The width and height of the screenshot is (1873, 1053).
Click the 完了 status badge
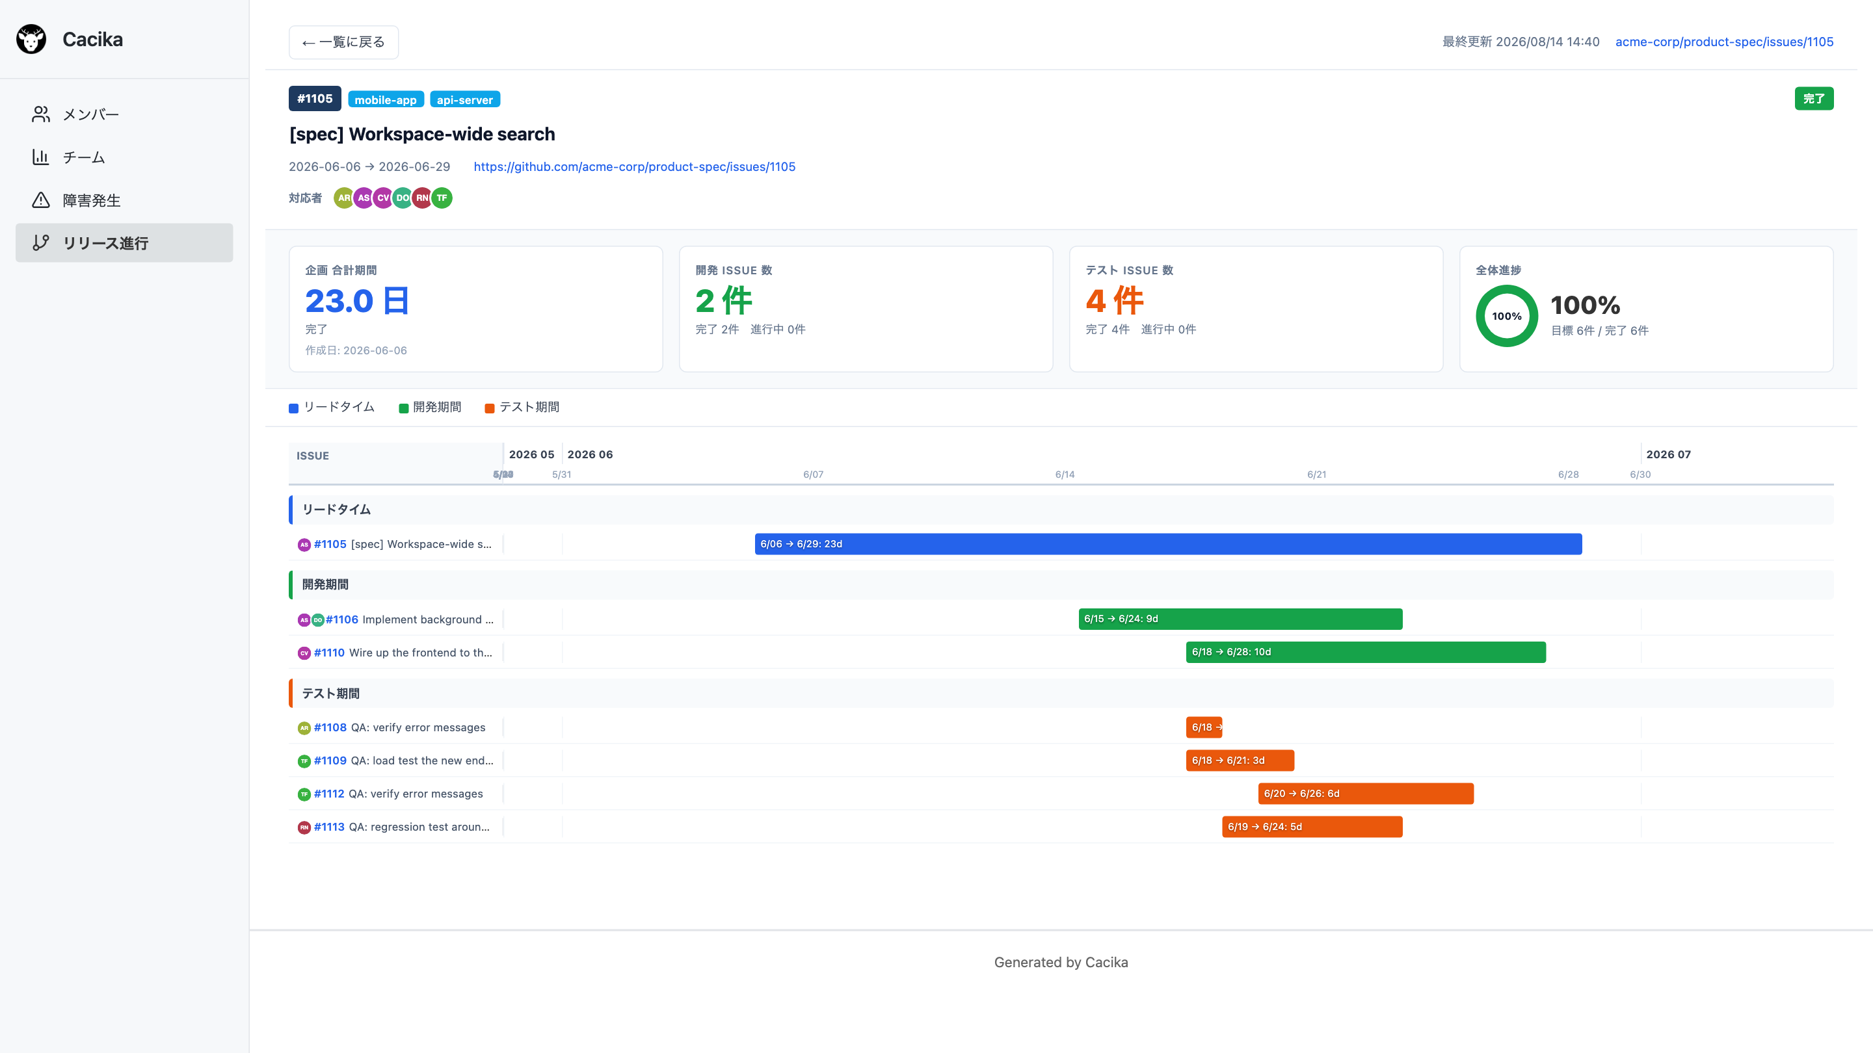point(1813,99)
